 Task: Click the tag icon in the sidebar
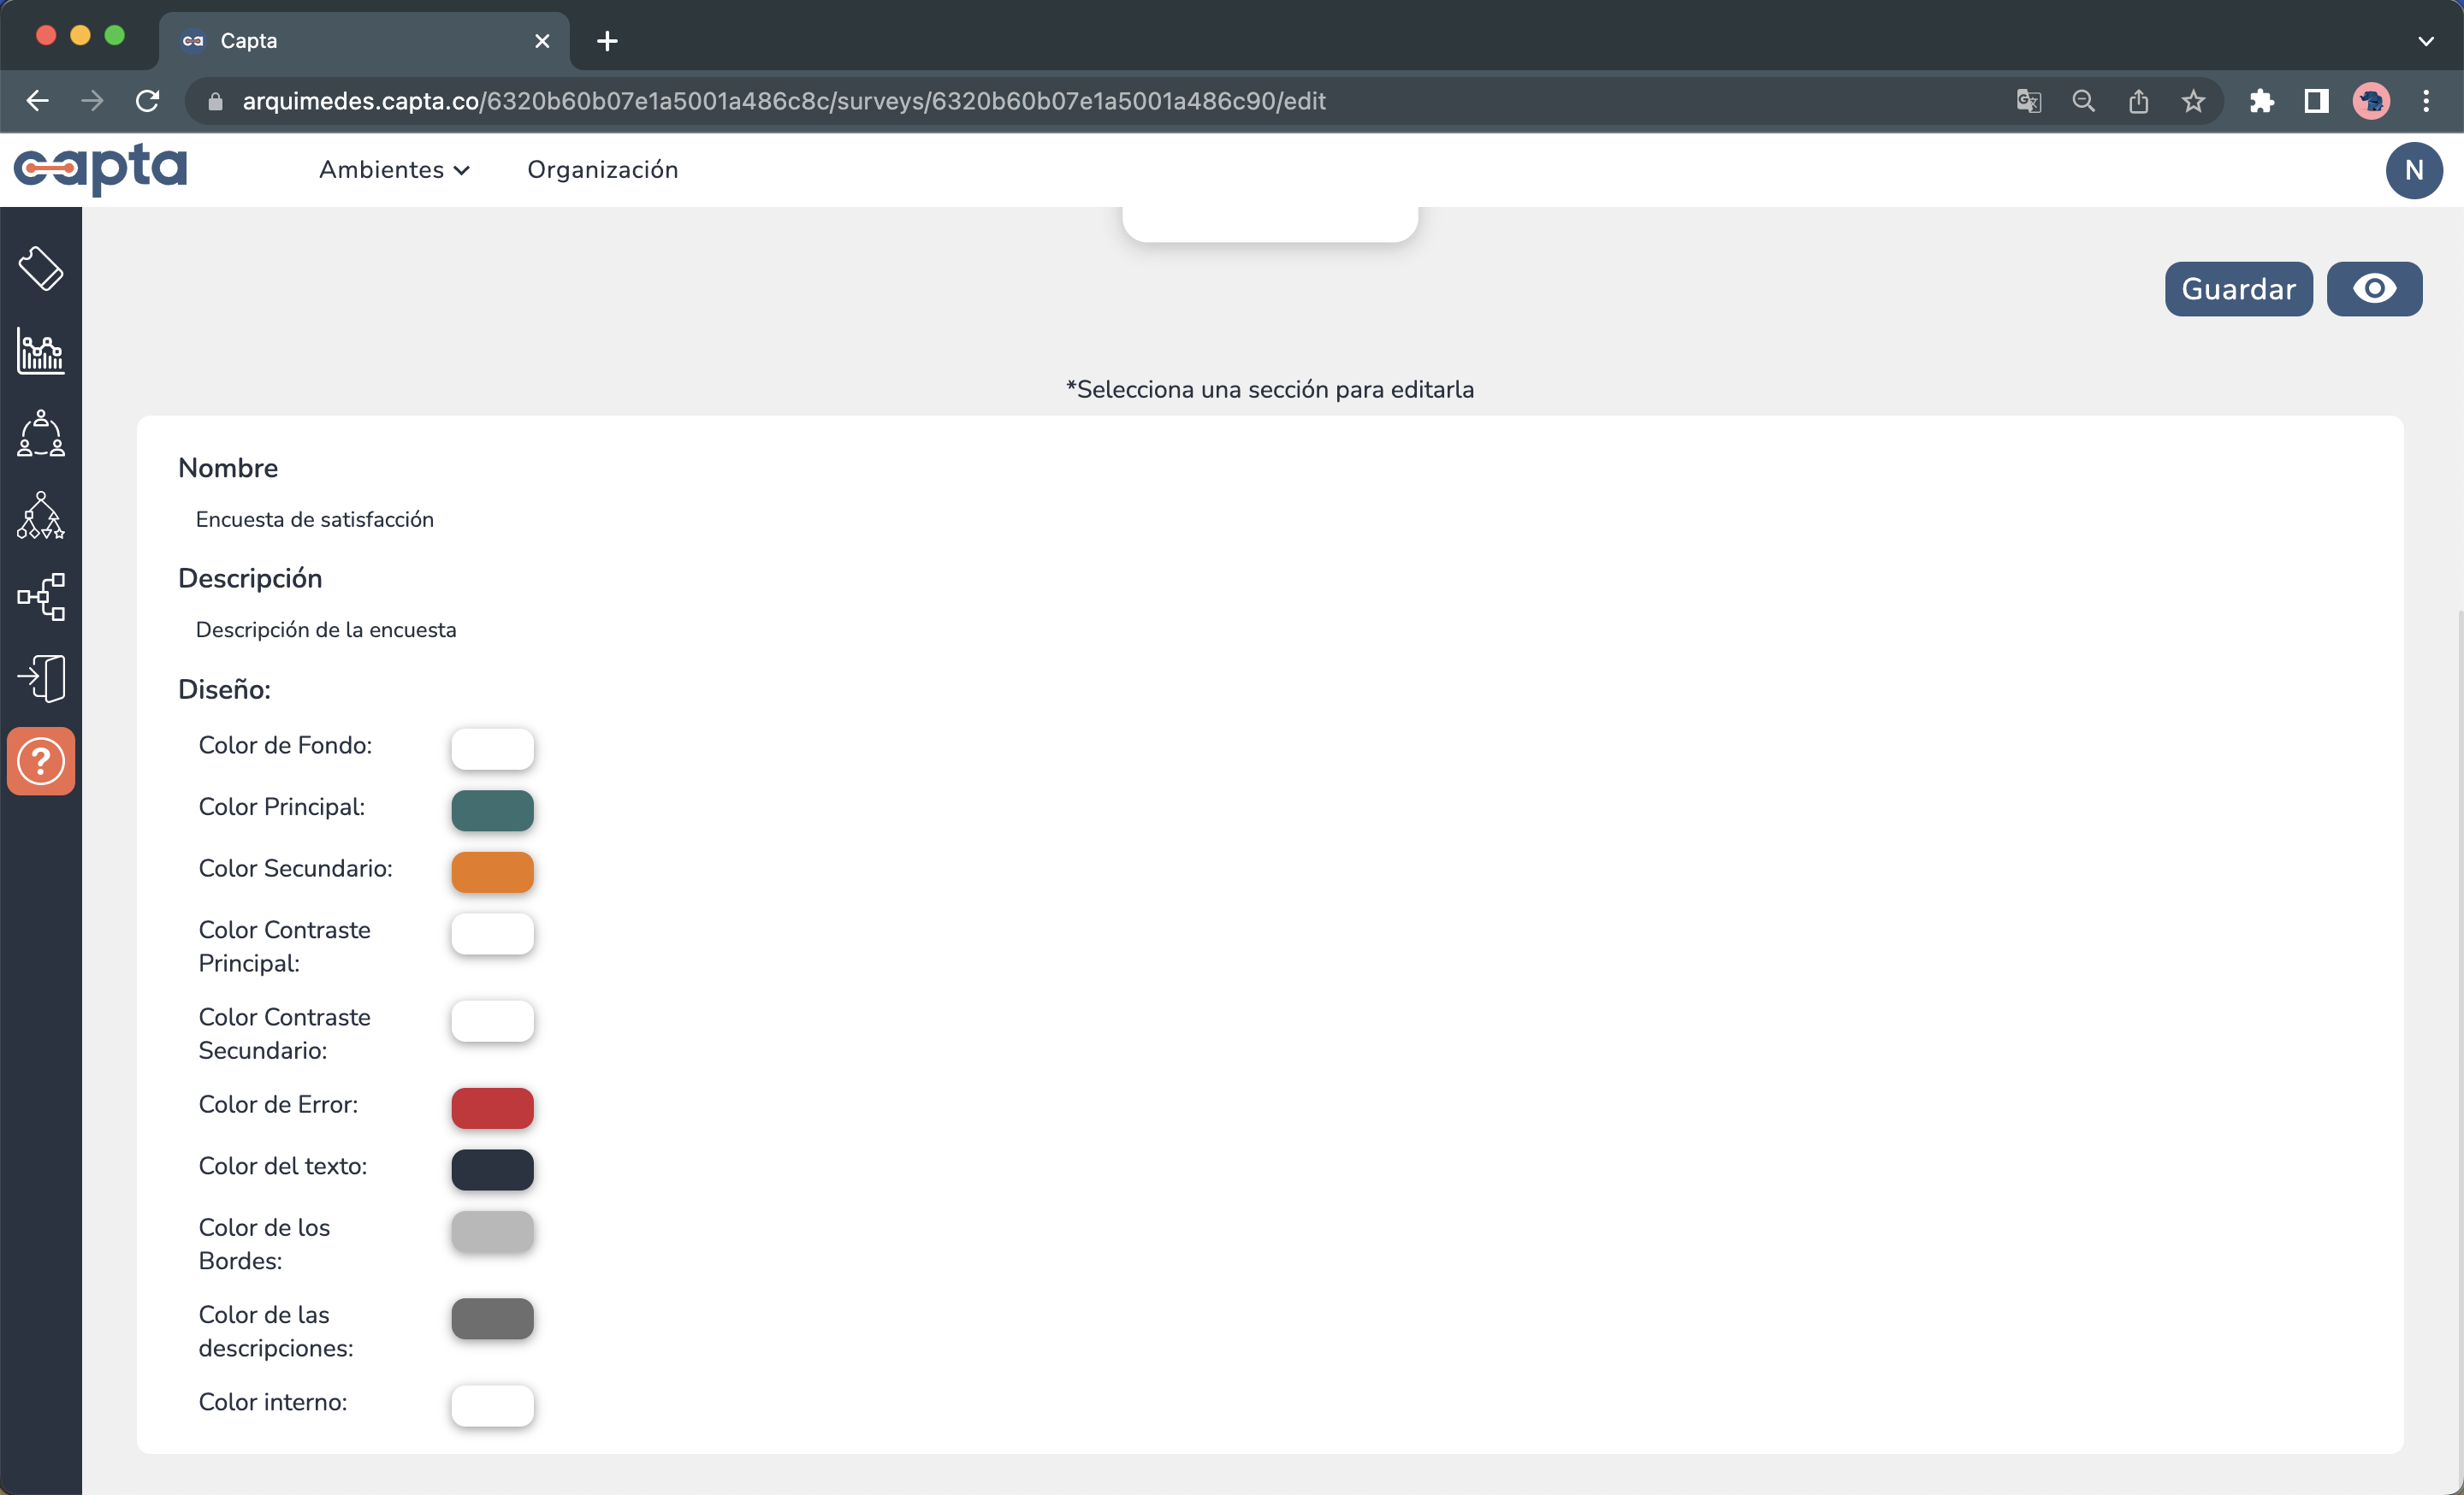(41, 269)
